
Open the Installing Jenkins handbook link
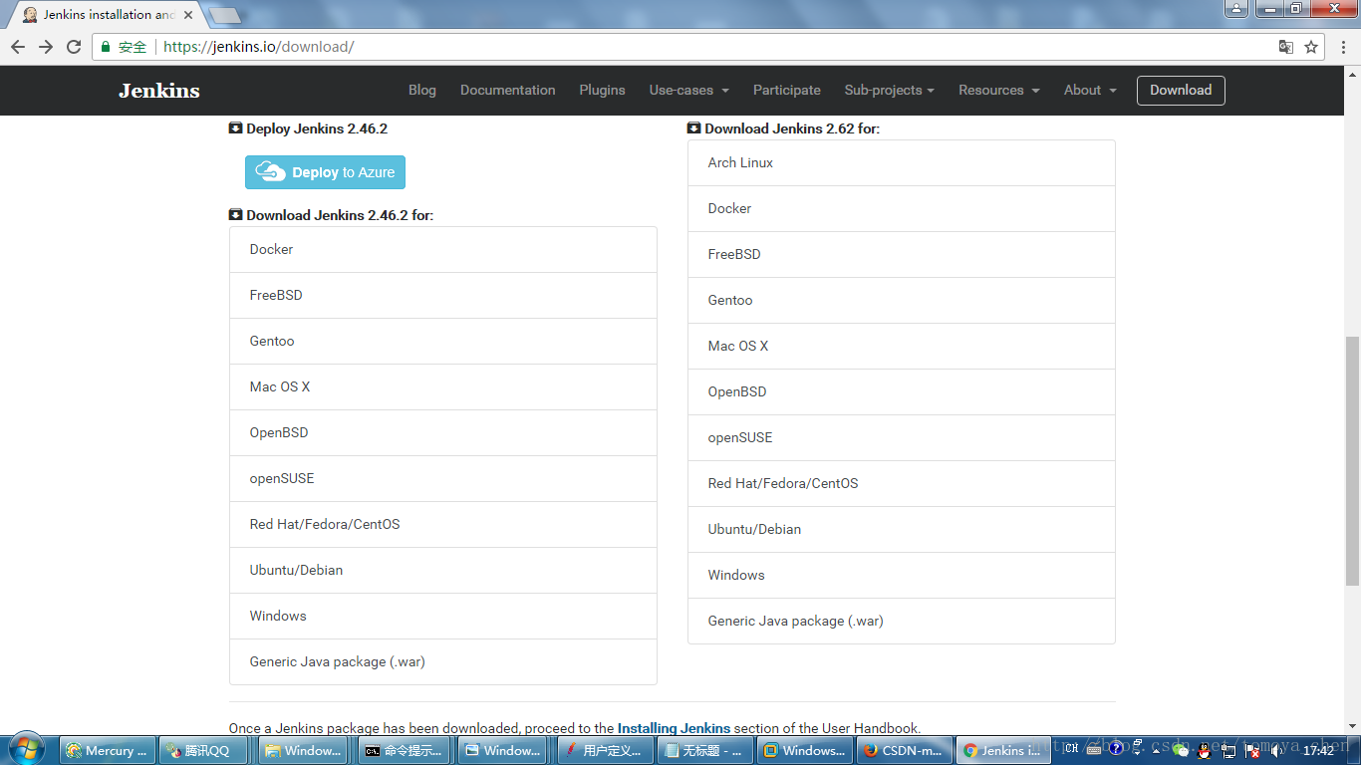click(x=674, y=728)
